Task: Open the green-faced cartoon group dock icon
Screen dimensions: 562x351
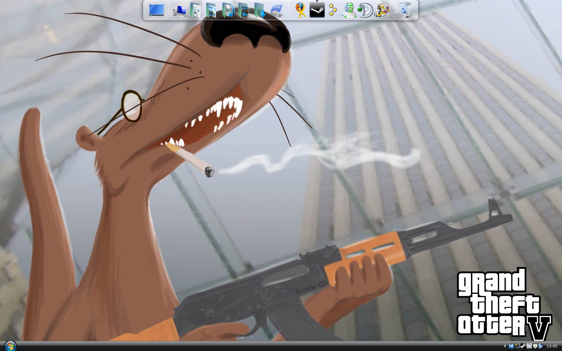Action: tap(349, 10)
